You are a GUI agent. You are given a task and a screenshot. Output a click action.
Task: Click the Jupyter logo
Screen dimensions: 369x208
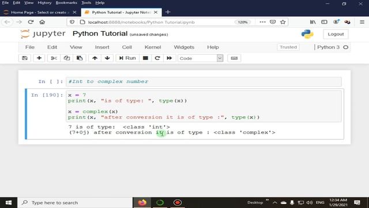43,34
